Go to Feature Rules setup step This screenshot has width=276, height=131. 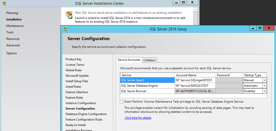click(74, 98)
